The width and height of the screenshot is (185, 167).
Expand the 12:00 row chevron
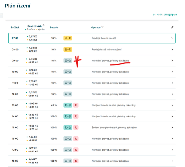[172, 94]
